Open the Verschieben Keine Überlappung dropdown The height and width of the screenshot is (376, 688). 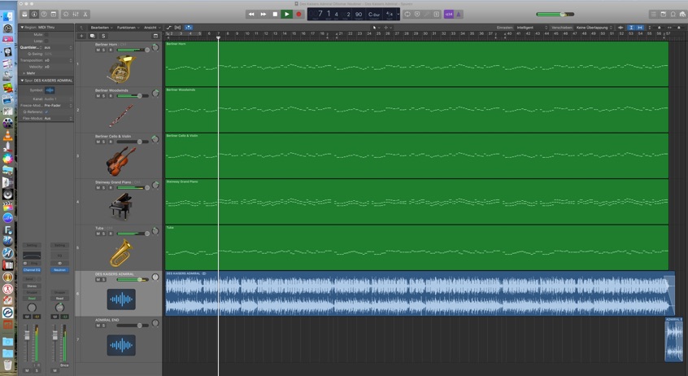tap(594, 27)
